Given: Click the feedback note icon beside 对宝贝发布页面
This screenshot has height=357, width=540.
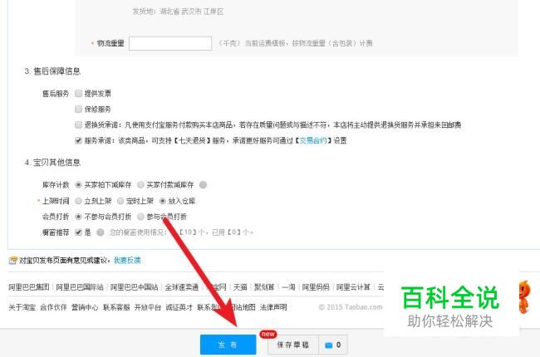Looking at the screenshot, I should click(x=12, y=260).
